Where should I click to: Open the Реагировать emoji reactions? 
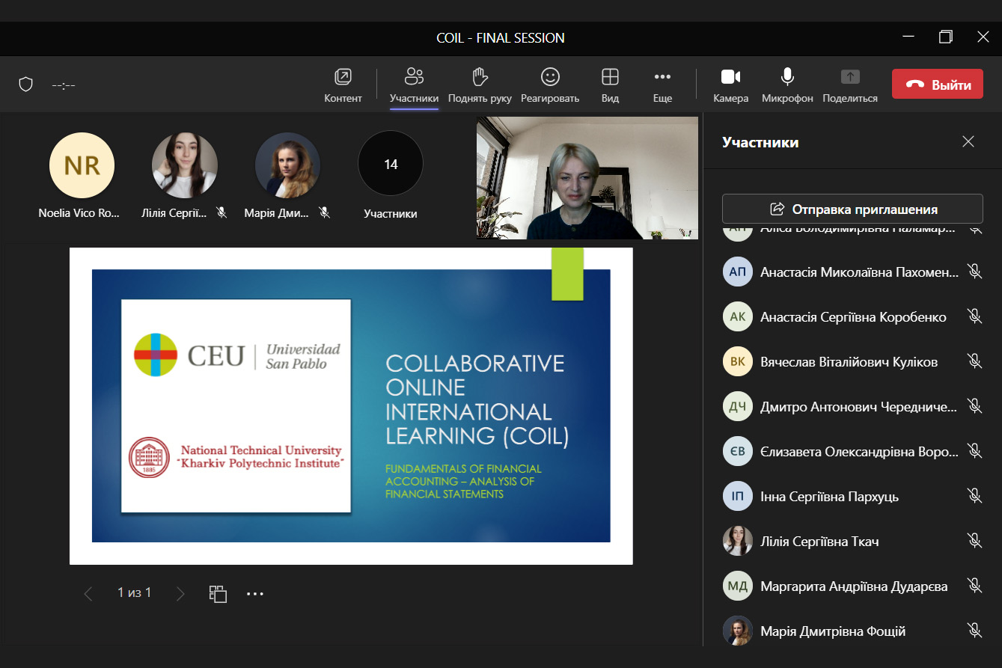click(550, 76)
